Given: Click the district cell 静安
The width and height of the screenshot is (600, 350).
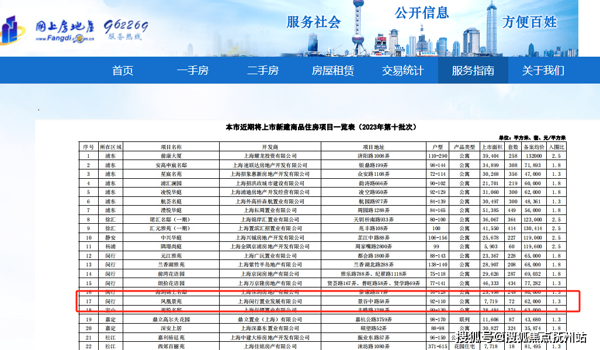Looking at the screenshot, I should tap(110, 238).
